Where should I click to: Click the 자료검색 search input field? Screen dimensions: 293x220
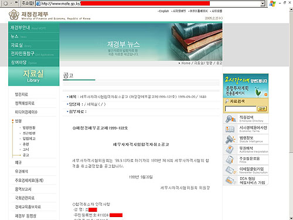(x=240, y=109)
